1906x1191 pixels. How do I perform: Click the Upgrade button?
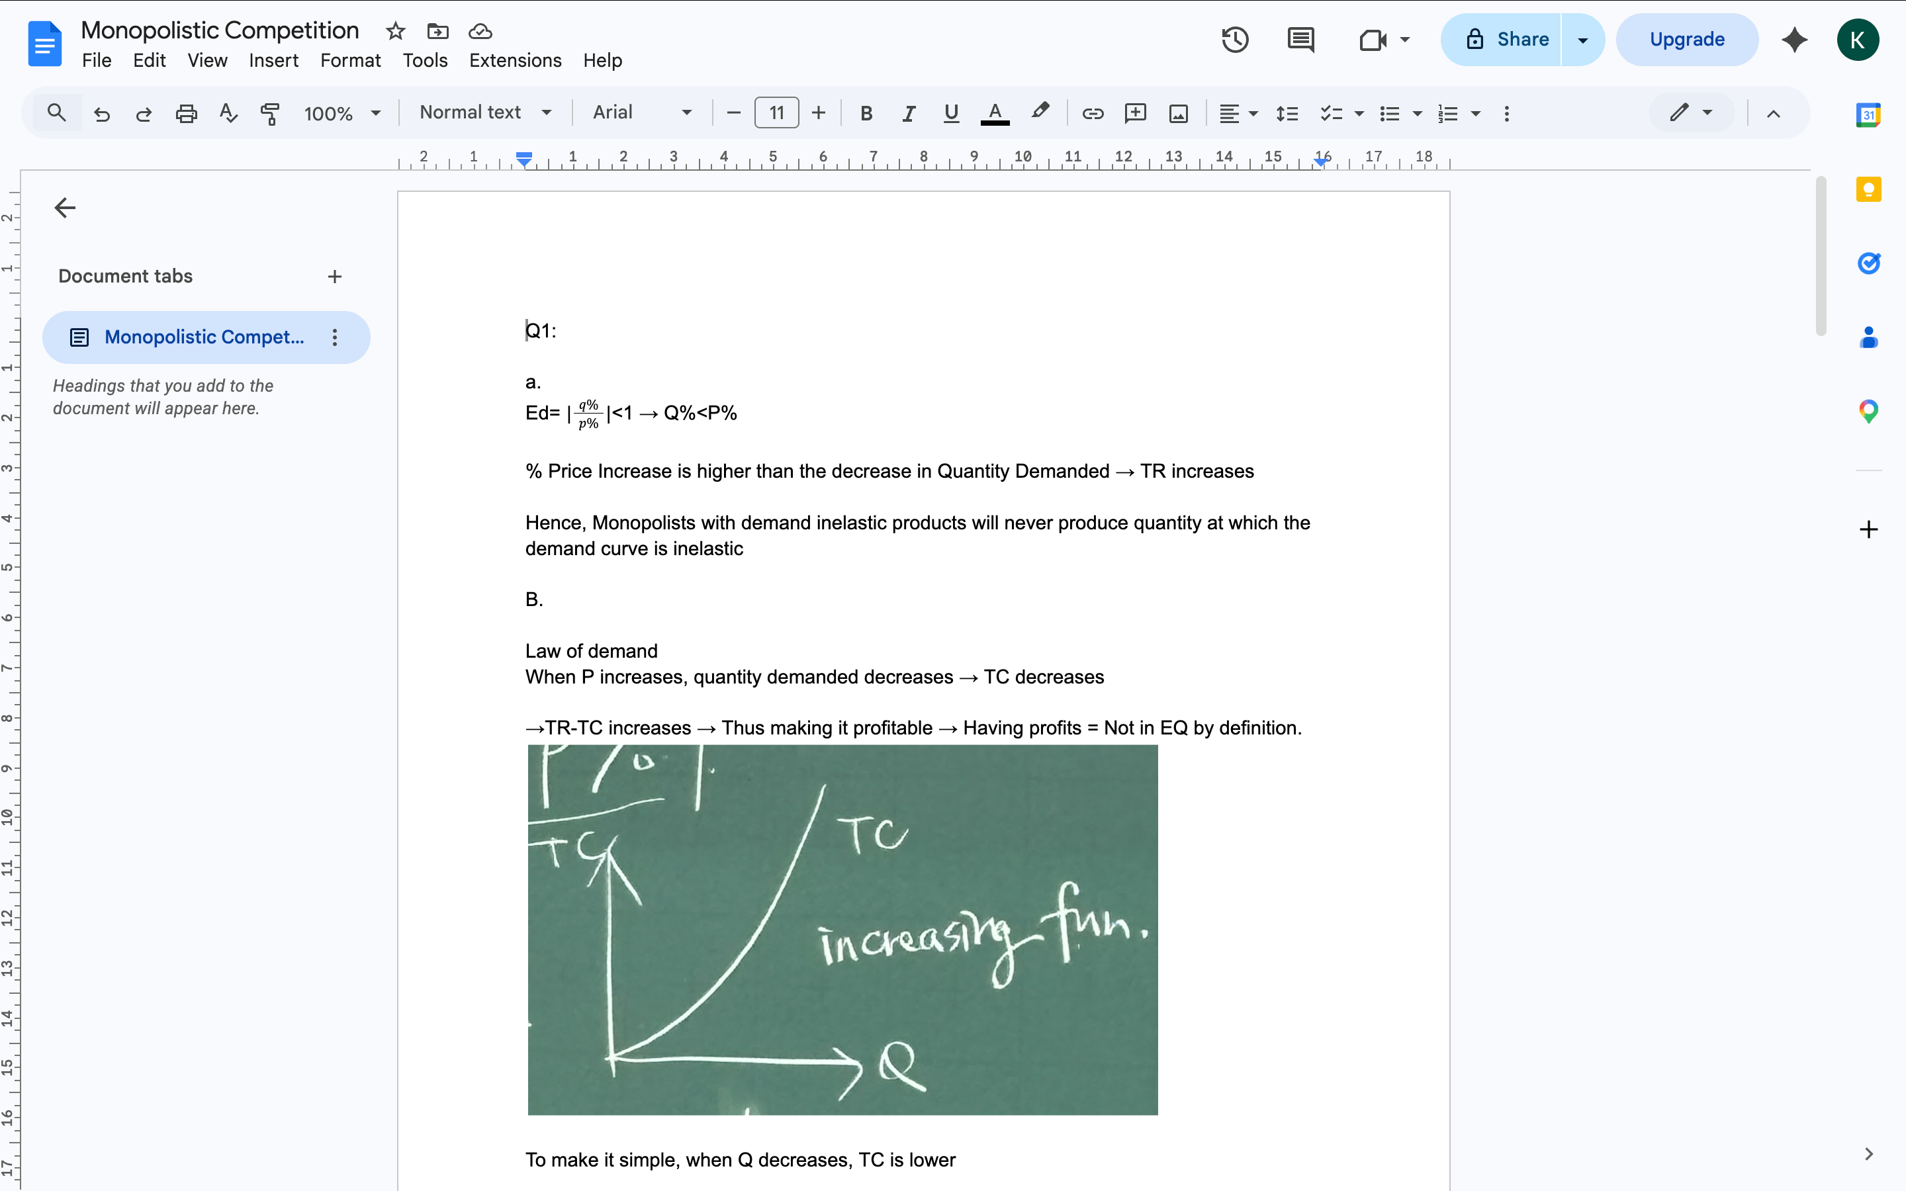(x=1686, y=40)
